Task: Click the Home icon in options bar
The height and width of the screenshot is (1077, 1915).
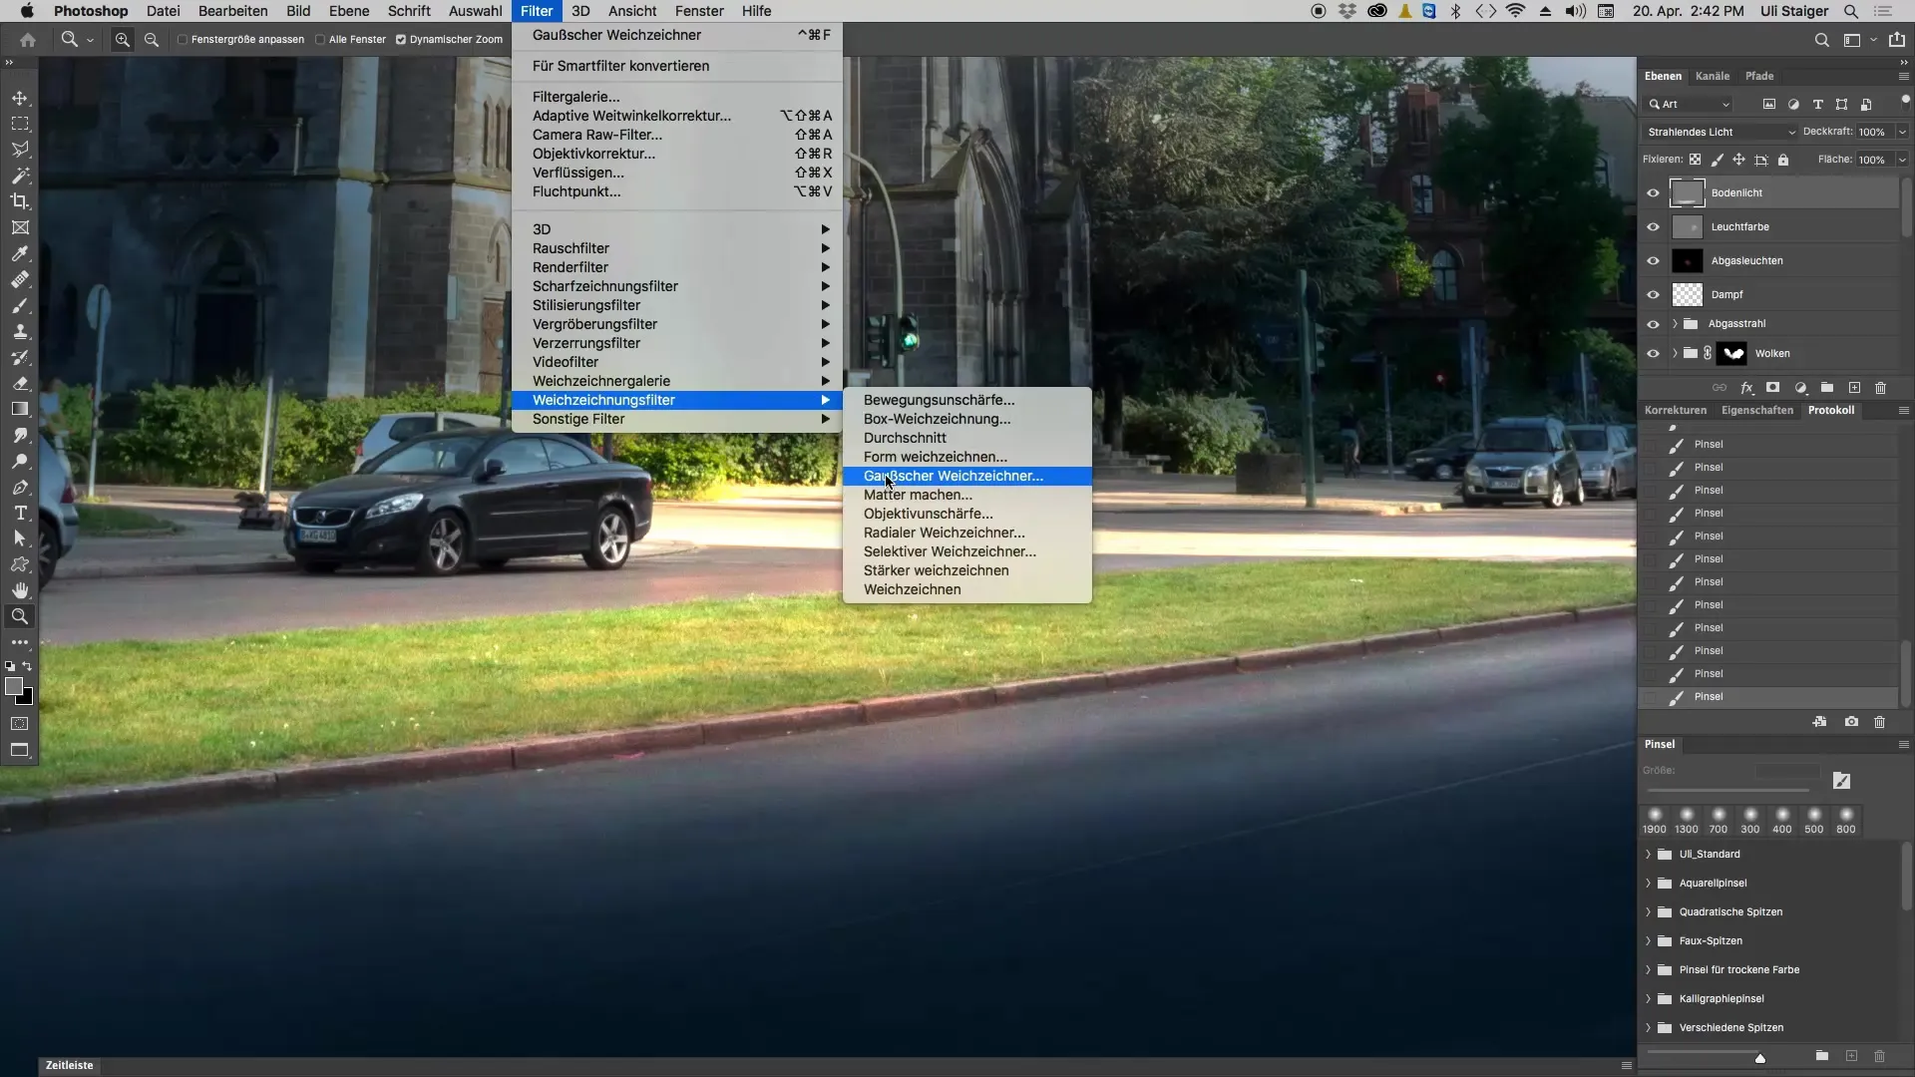Action: click(x=28, y=40)
